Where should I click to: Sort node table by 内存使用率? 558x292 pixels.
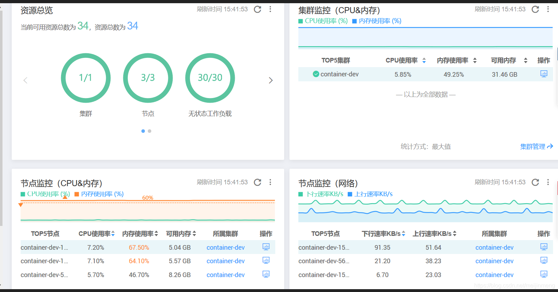pos(156,234)
